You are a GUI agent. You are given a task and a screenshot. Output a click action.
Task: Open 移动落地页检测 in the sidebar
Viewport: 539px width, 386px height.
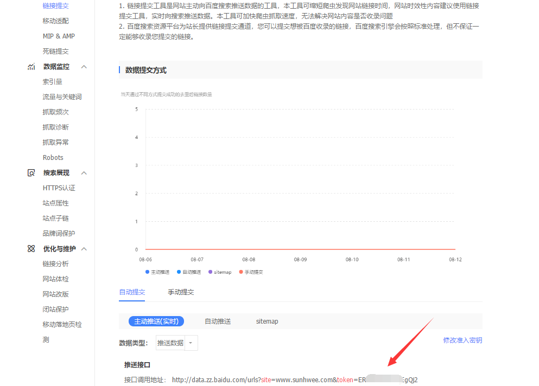(62, 332)
